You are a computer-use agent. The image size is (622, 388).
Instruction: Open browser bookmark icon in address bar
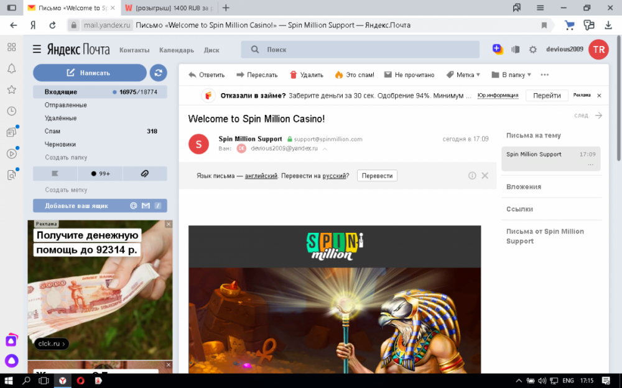point(544,25)
